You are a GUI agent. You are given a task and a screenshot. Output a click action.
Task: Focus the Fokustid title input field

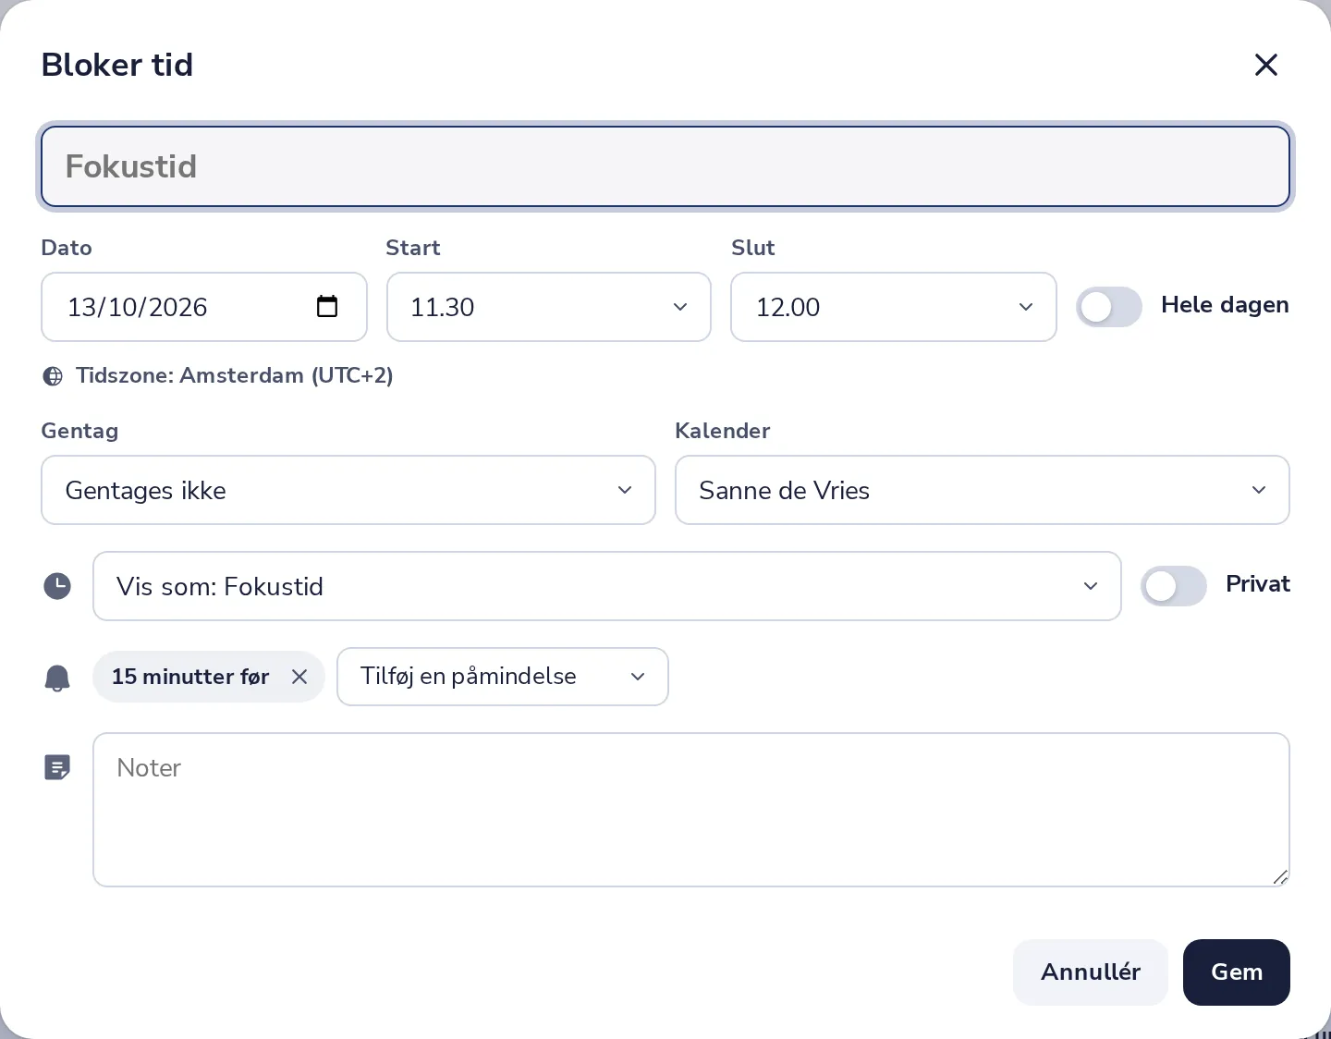pos(665,166)
